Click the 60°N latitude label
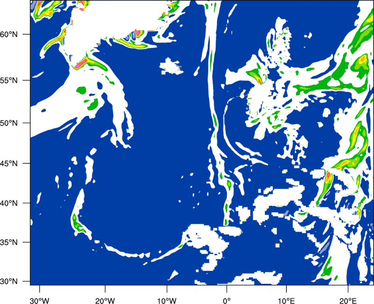The height and width of the screenshot is (304, 374). [x=9, y=34]
